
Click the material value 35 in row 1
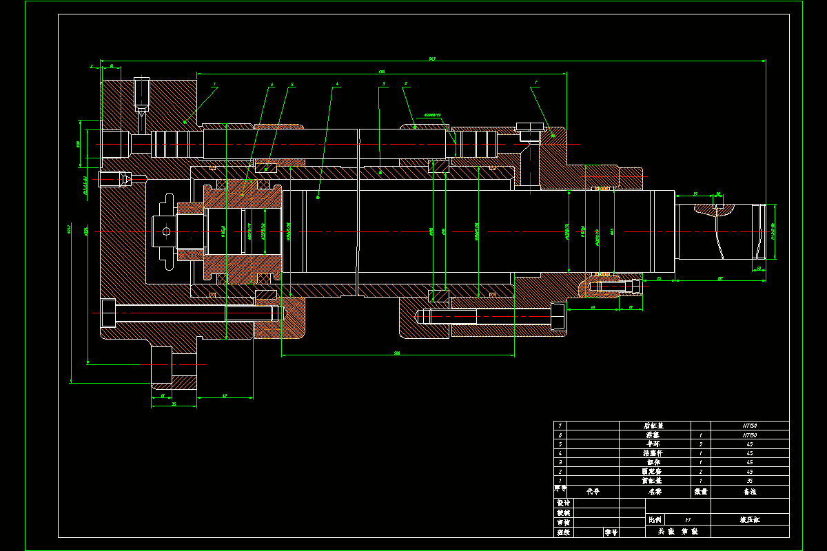click(x=750, y=480)
